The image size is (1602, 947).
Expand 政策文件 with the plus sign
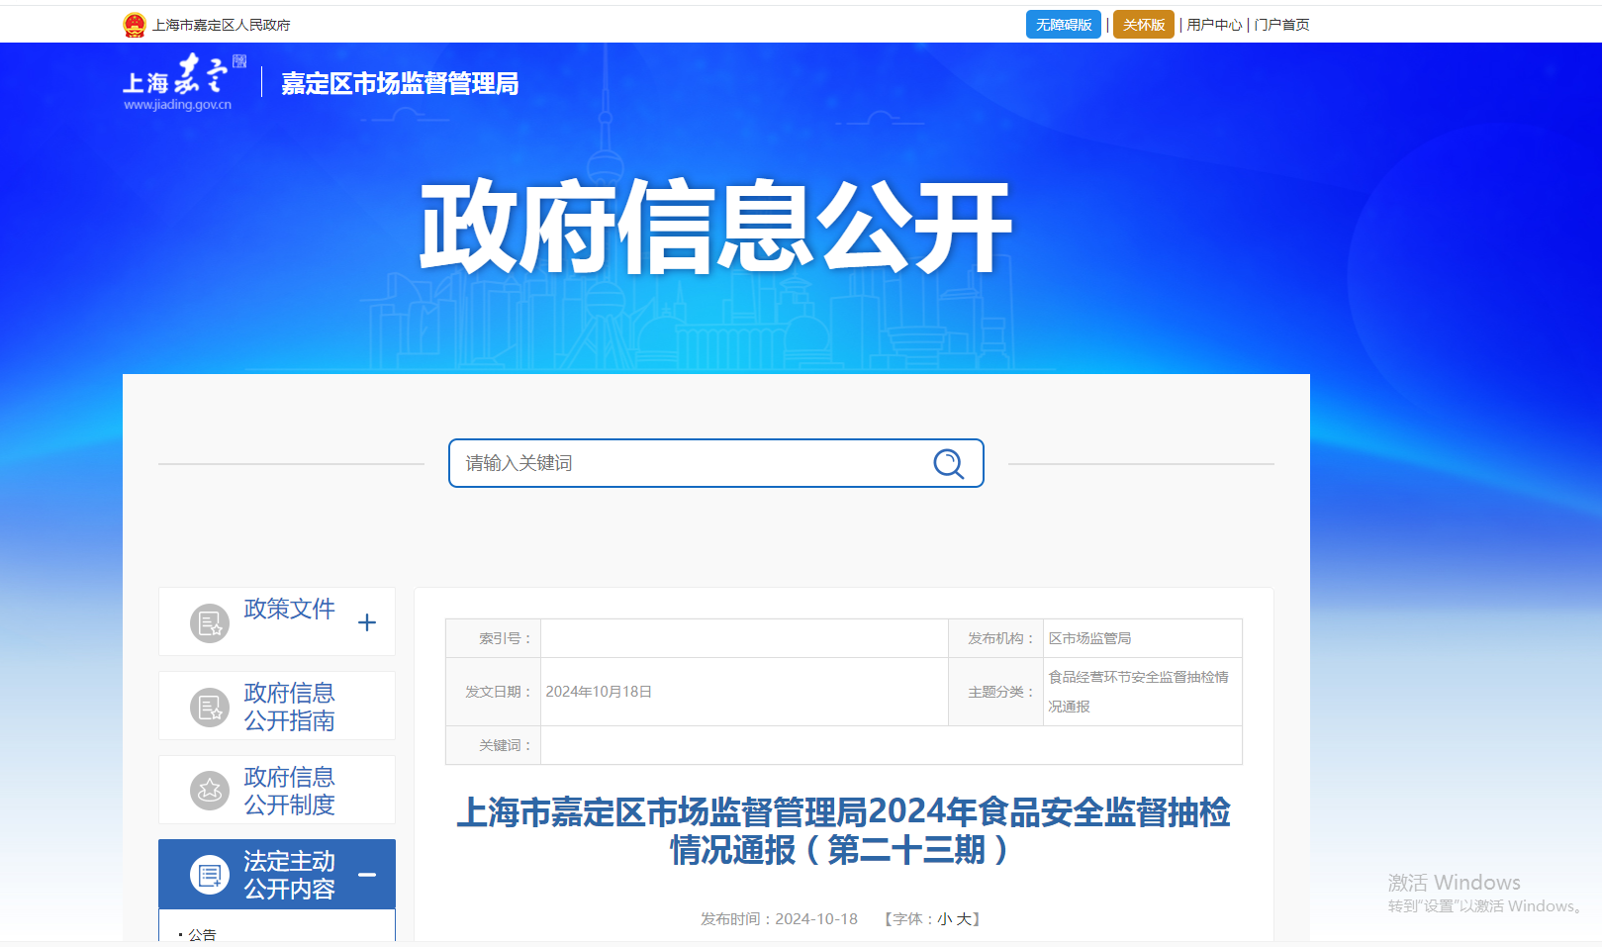click(367, 622)
